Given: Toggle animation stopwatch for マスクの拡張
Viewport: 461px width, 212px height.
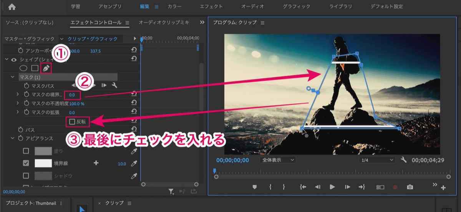Looking at the screenshot, I should tap(27, 112).
